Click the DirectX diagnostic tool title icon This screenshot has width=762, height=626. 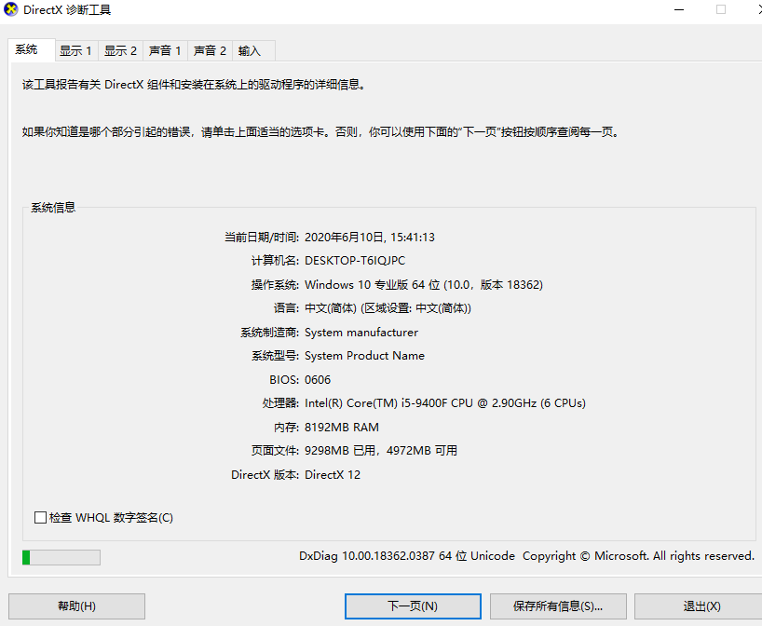pyautogui.click(x=10, y=9)
